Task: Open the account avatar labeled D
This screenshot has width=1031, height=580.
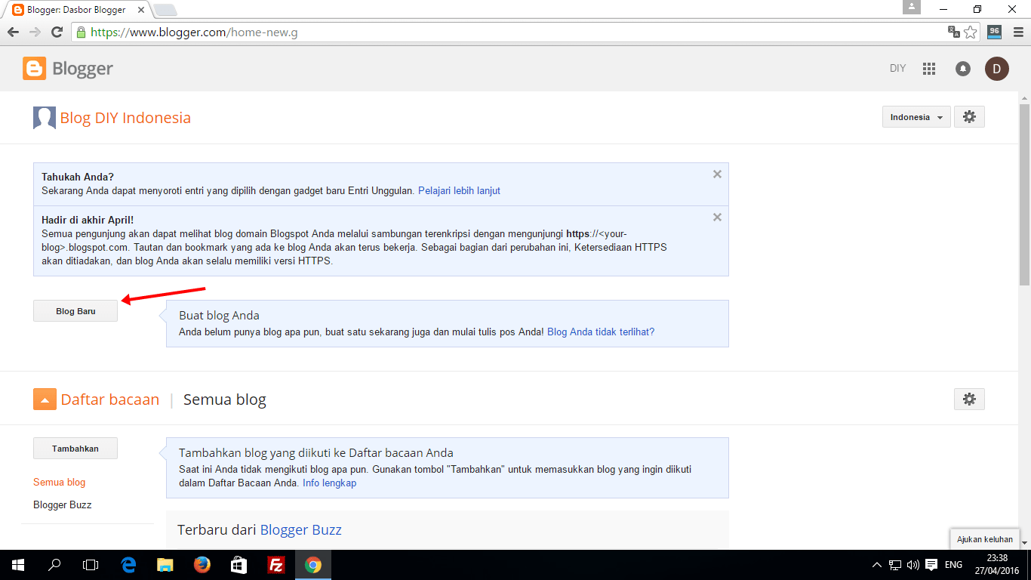Action: click(997, 69)
